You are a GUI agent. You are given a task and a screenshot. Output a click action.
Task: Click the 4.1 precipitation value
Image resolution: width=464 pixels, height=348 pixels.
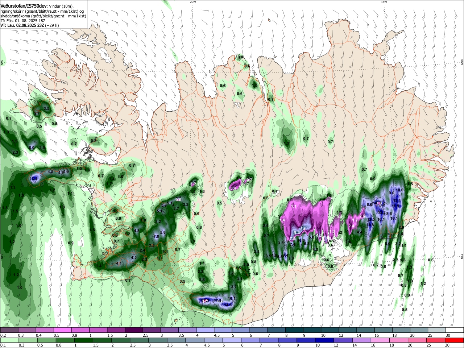[x=119, y=263]
